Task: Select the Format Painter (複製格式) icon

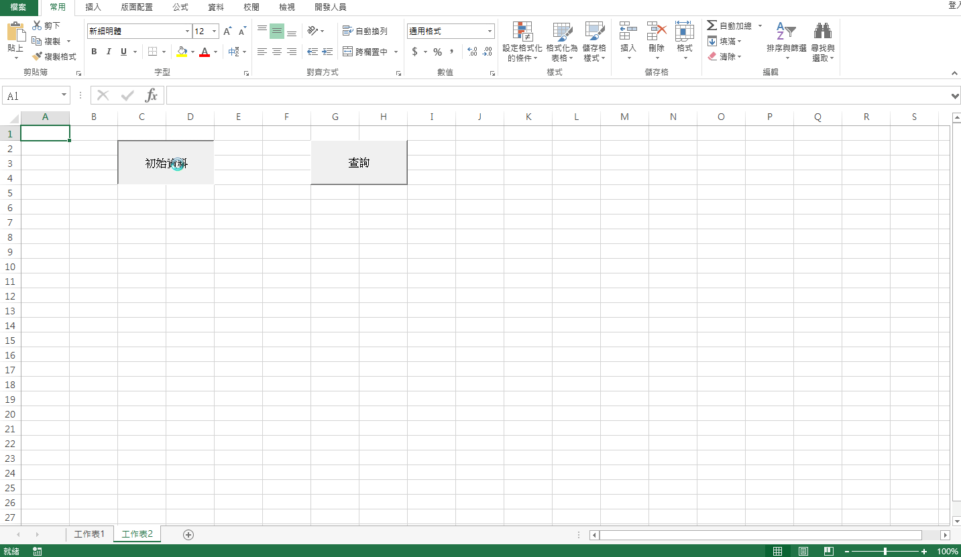Action: [38, 57]
